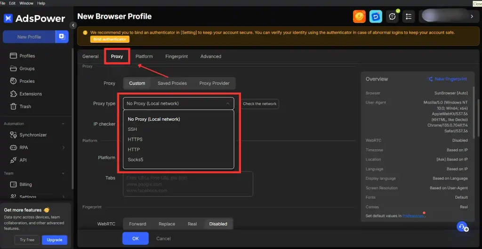Expand the account menu chevron
The image size is (482, 249).
(472, 16)
